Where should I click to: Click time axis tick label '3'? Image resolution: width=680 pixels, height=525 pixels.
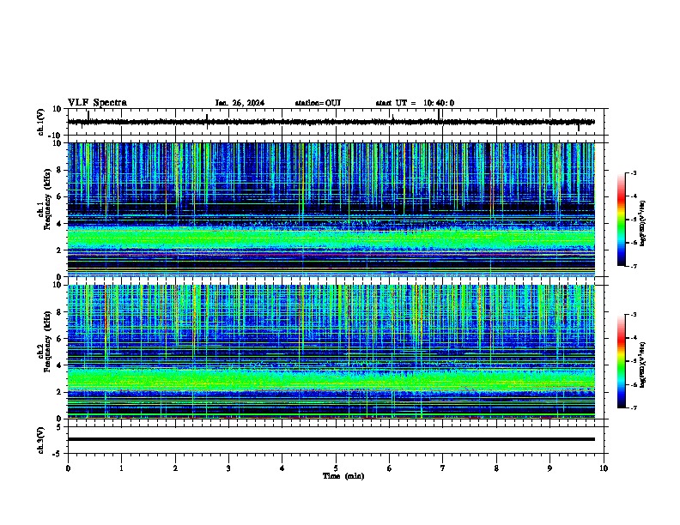click(x=228, y=468)
